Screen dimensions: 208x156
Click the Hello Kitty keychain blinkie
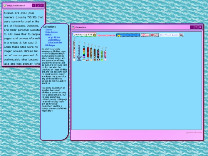(74, 49)
